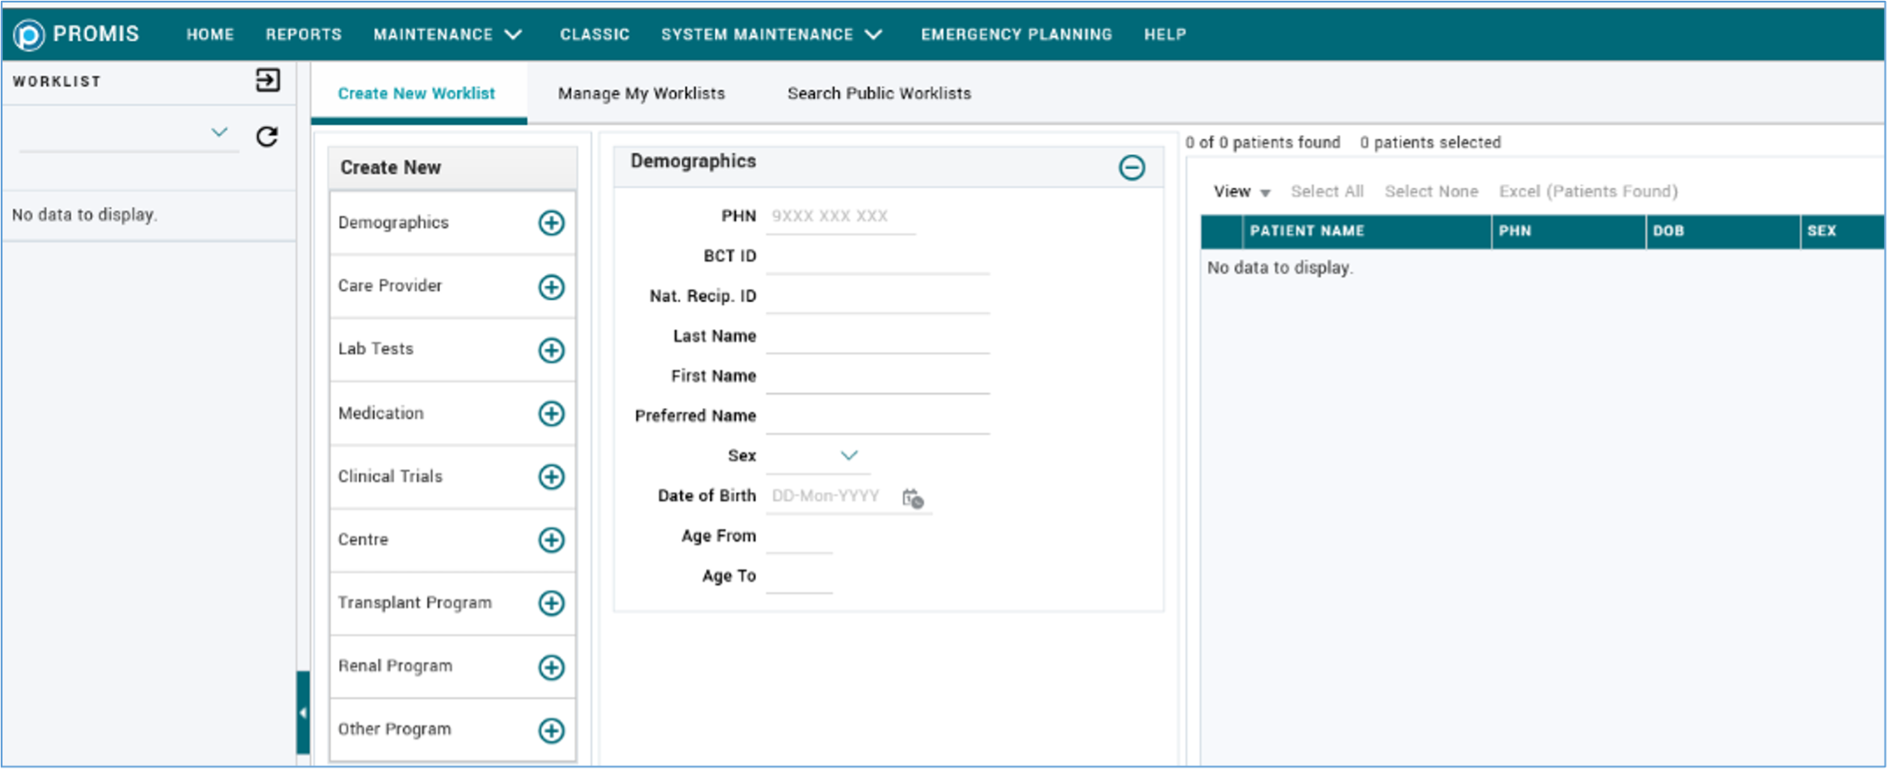Open the Sex dropdown
1889x772 pixels.
[x=849, y=456]
